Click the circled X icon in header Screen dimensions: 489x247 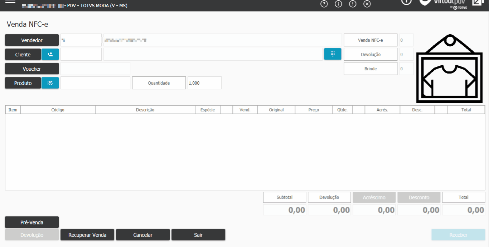pos(367,4)
